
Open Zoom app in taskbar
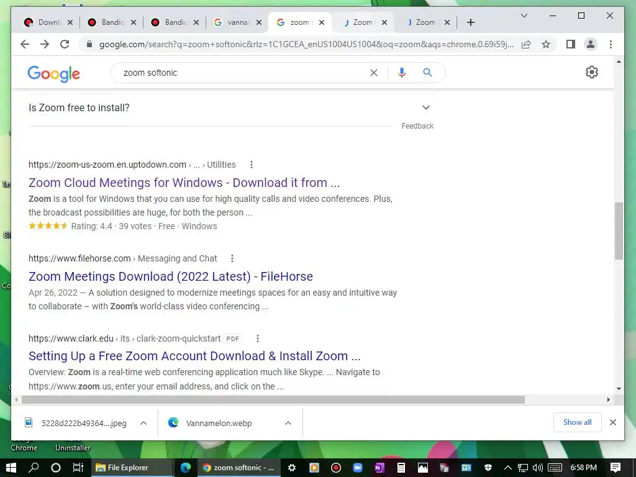coord(357,468)
